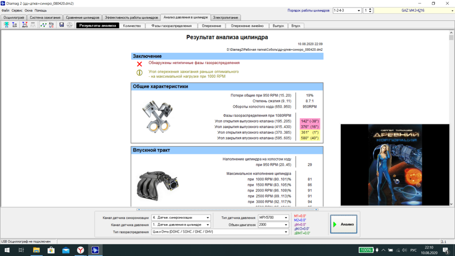This screenshot has height=256, width=455.
Task: Click the greyed-out waveform toolbar icon
Action: (33, 25)
